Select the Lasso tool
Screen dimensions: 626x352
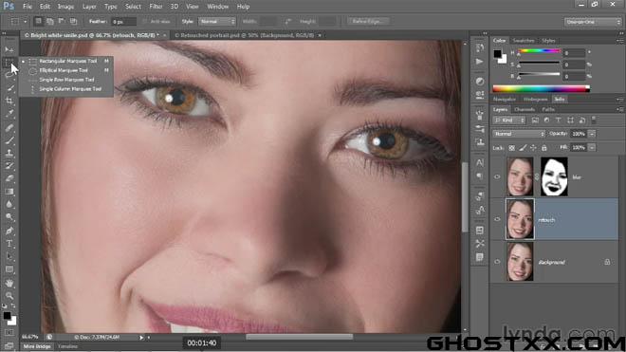(x=9, y=75)
